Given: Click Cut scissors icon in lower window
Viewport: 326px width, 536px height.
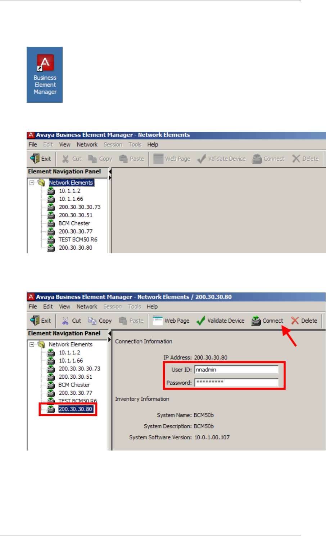Looking at the screenshot, I should coord(65,321).
